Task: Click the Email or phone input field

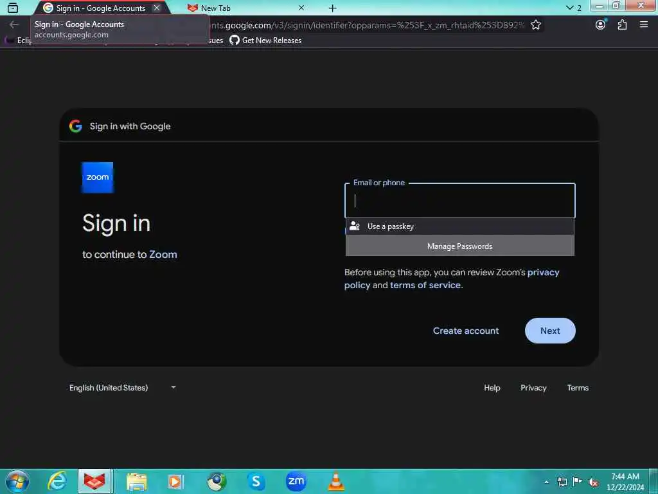Action: pos(459,201)
